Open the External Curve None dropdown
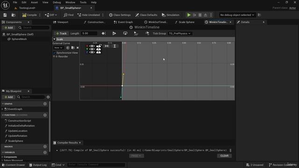Viewport: 299px width, 168px height. click(x=58, y=48)
